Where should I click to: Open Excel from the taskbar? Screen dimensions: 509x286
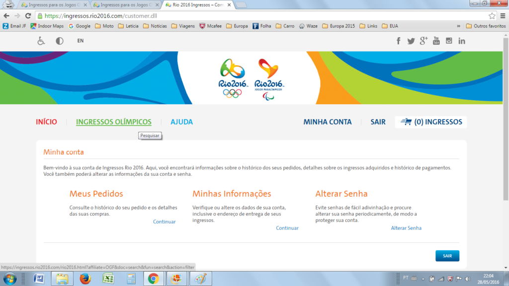coord(108,279)
